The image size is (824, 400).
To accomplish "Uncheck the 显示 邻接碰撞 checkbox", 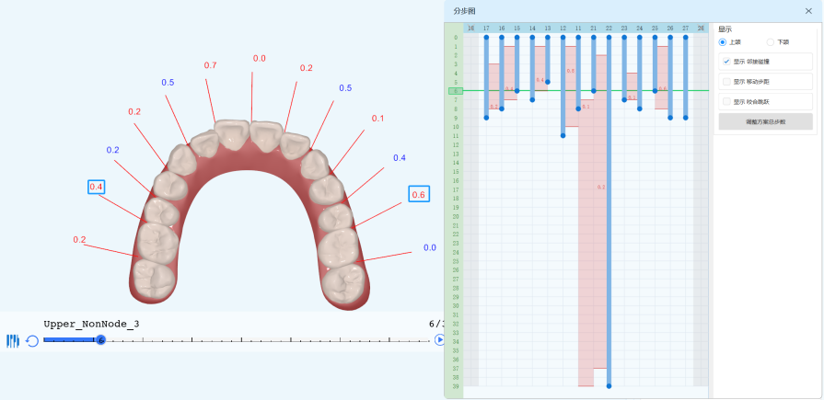I will pos(726,62).
